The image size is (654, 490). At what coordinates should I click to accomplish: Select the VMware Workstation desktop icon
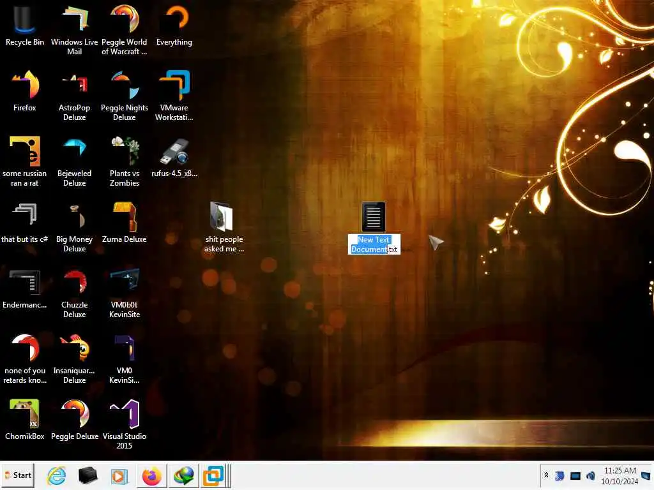tap(174, 95)
